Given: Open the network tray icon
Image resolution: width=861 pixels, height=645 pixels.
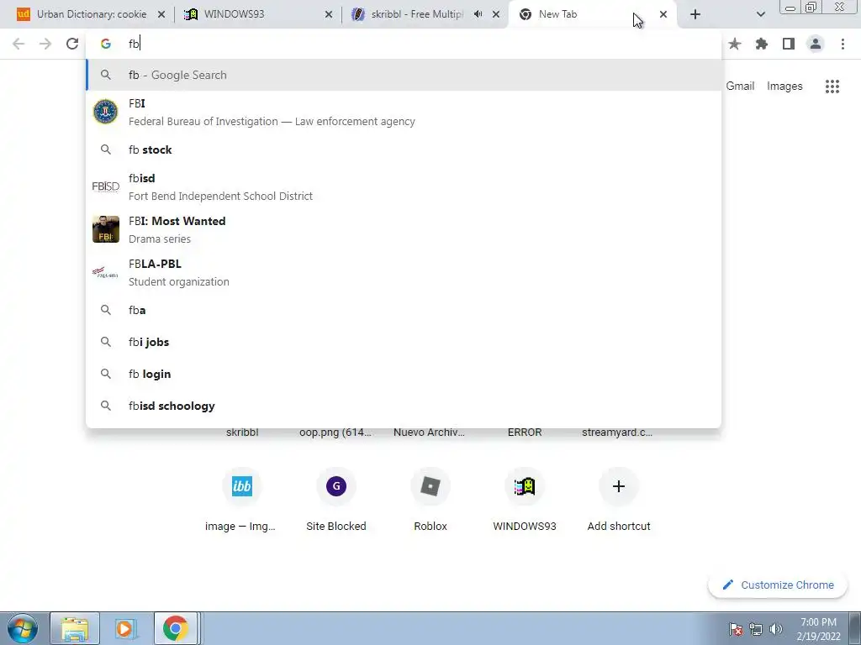Looking at the screenshot, I should click(756, 628).
